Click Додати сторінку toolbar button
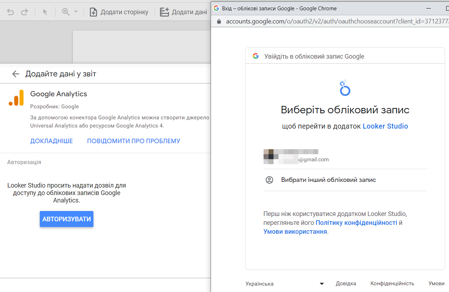449x292 pixels. 119,12
